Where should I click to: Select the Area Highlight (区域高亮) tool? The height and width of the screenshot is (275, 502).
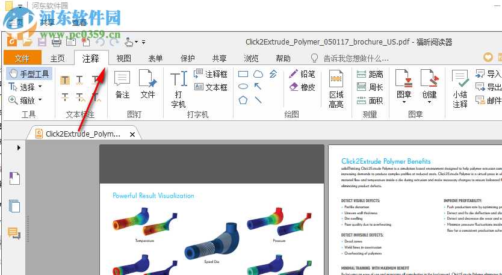tap(336, 89)
